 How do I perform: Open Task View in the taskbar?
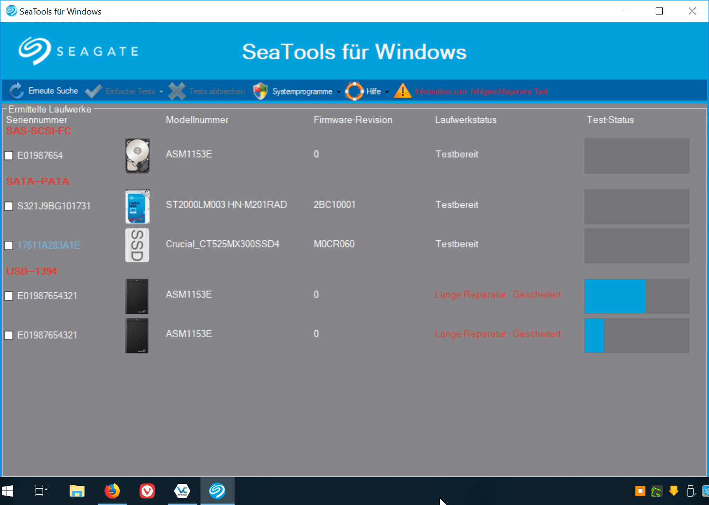pyautogui.click(x=41, y=491)
